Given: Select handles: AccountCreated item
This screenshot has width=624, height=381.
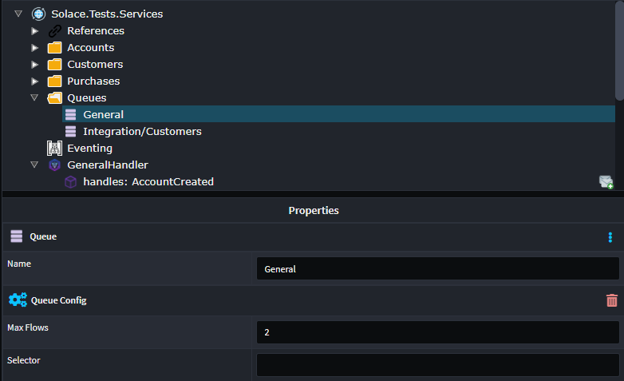Looking at the screenshot, I should pyautogui.click(x=148, y=181).
